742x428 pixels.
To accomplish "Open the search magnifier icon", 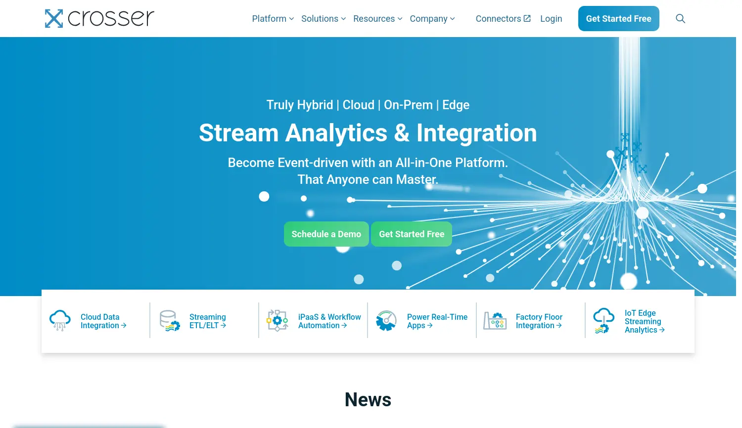I will pos(680,19).
